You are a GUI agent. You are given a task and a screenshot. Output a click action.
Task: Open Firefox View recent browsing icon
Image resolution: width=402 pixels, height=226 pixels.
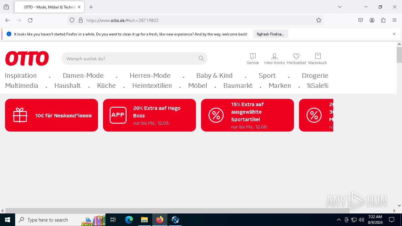tap(6, 7)
